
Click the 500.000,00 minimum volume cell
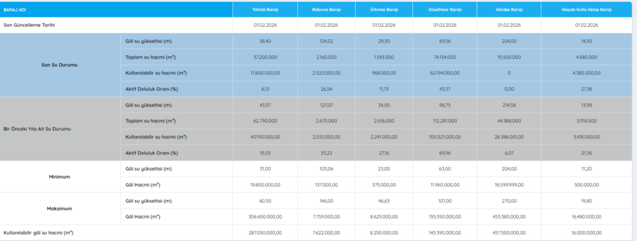(587, 185)
